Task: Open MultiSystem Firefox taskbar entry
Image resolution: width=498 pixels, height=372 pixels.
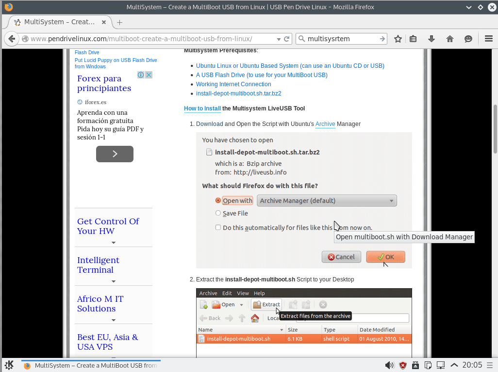Action: click(91, 365)
